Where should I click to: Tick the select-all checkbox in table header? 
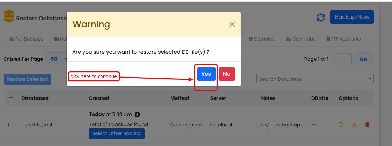coord(11,100)
